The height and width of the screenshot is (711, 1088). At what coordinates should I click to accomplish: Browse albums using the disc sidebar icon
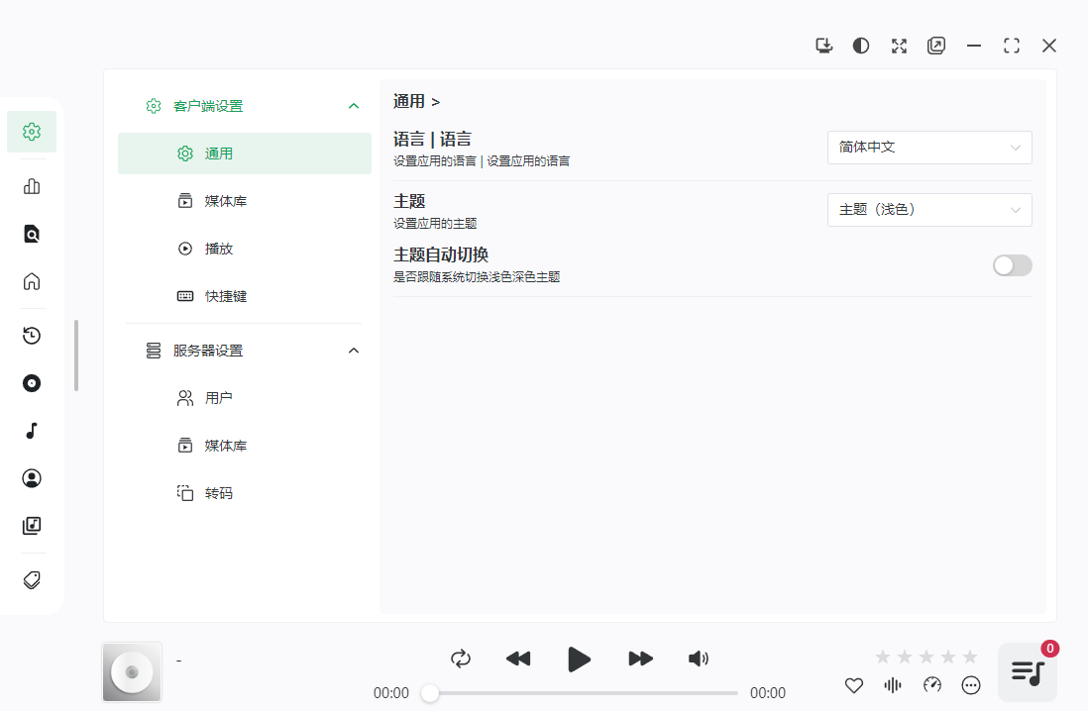31,383
